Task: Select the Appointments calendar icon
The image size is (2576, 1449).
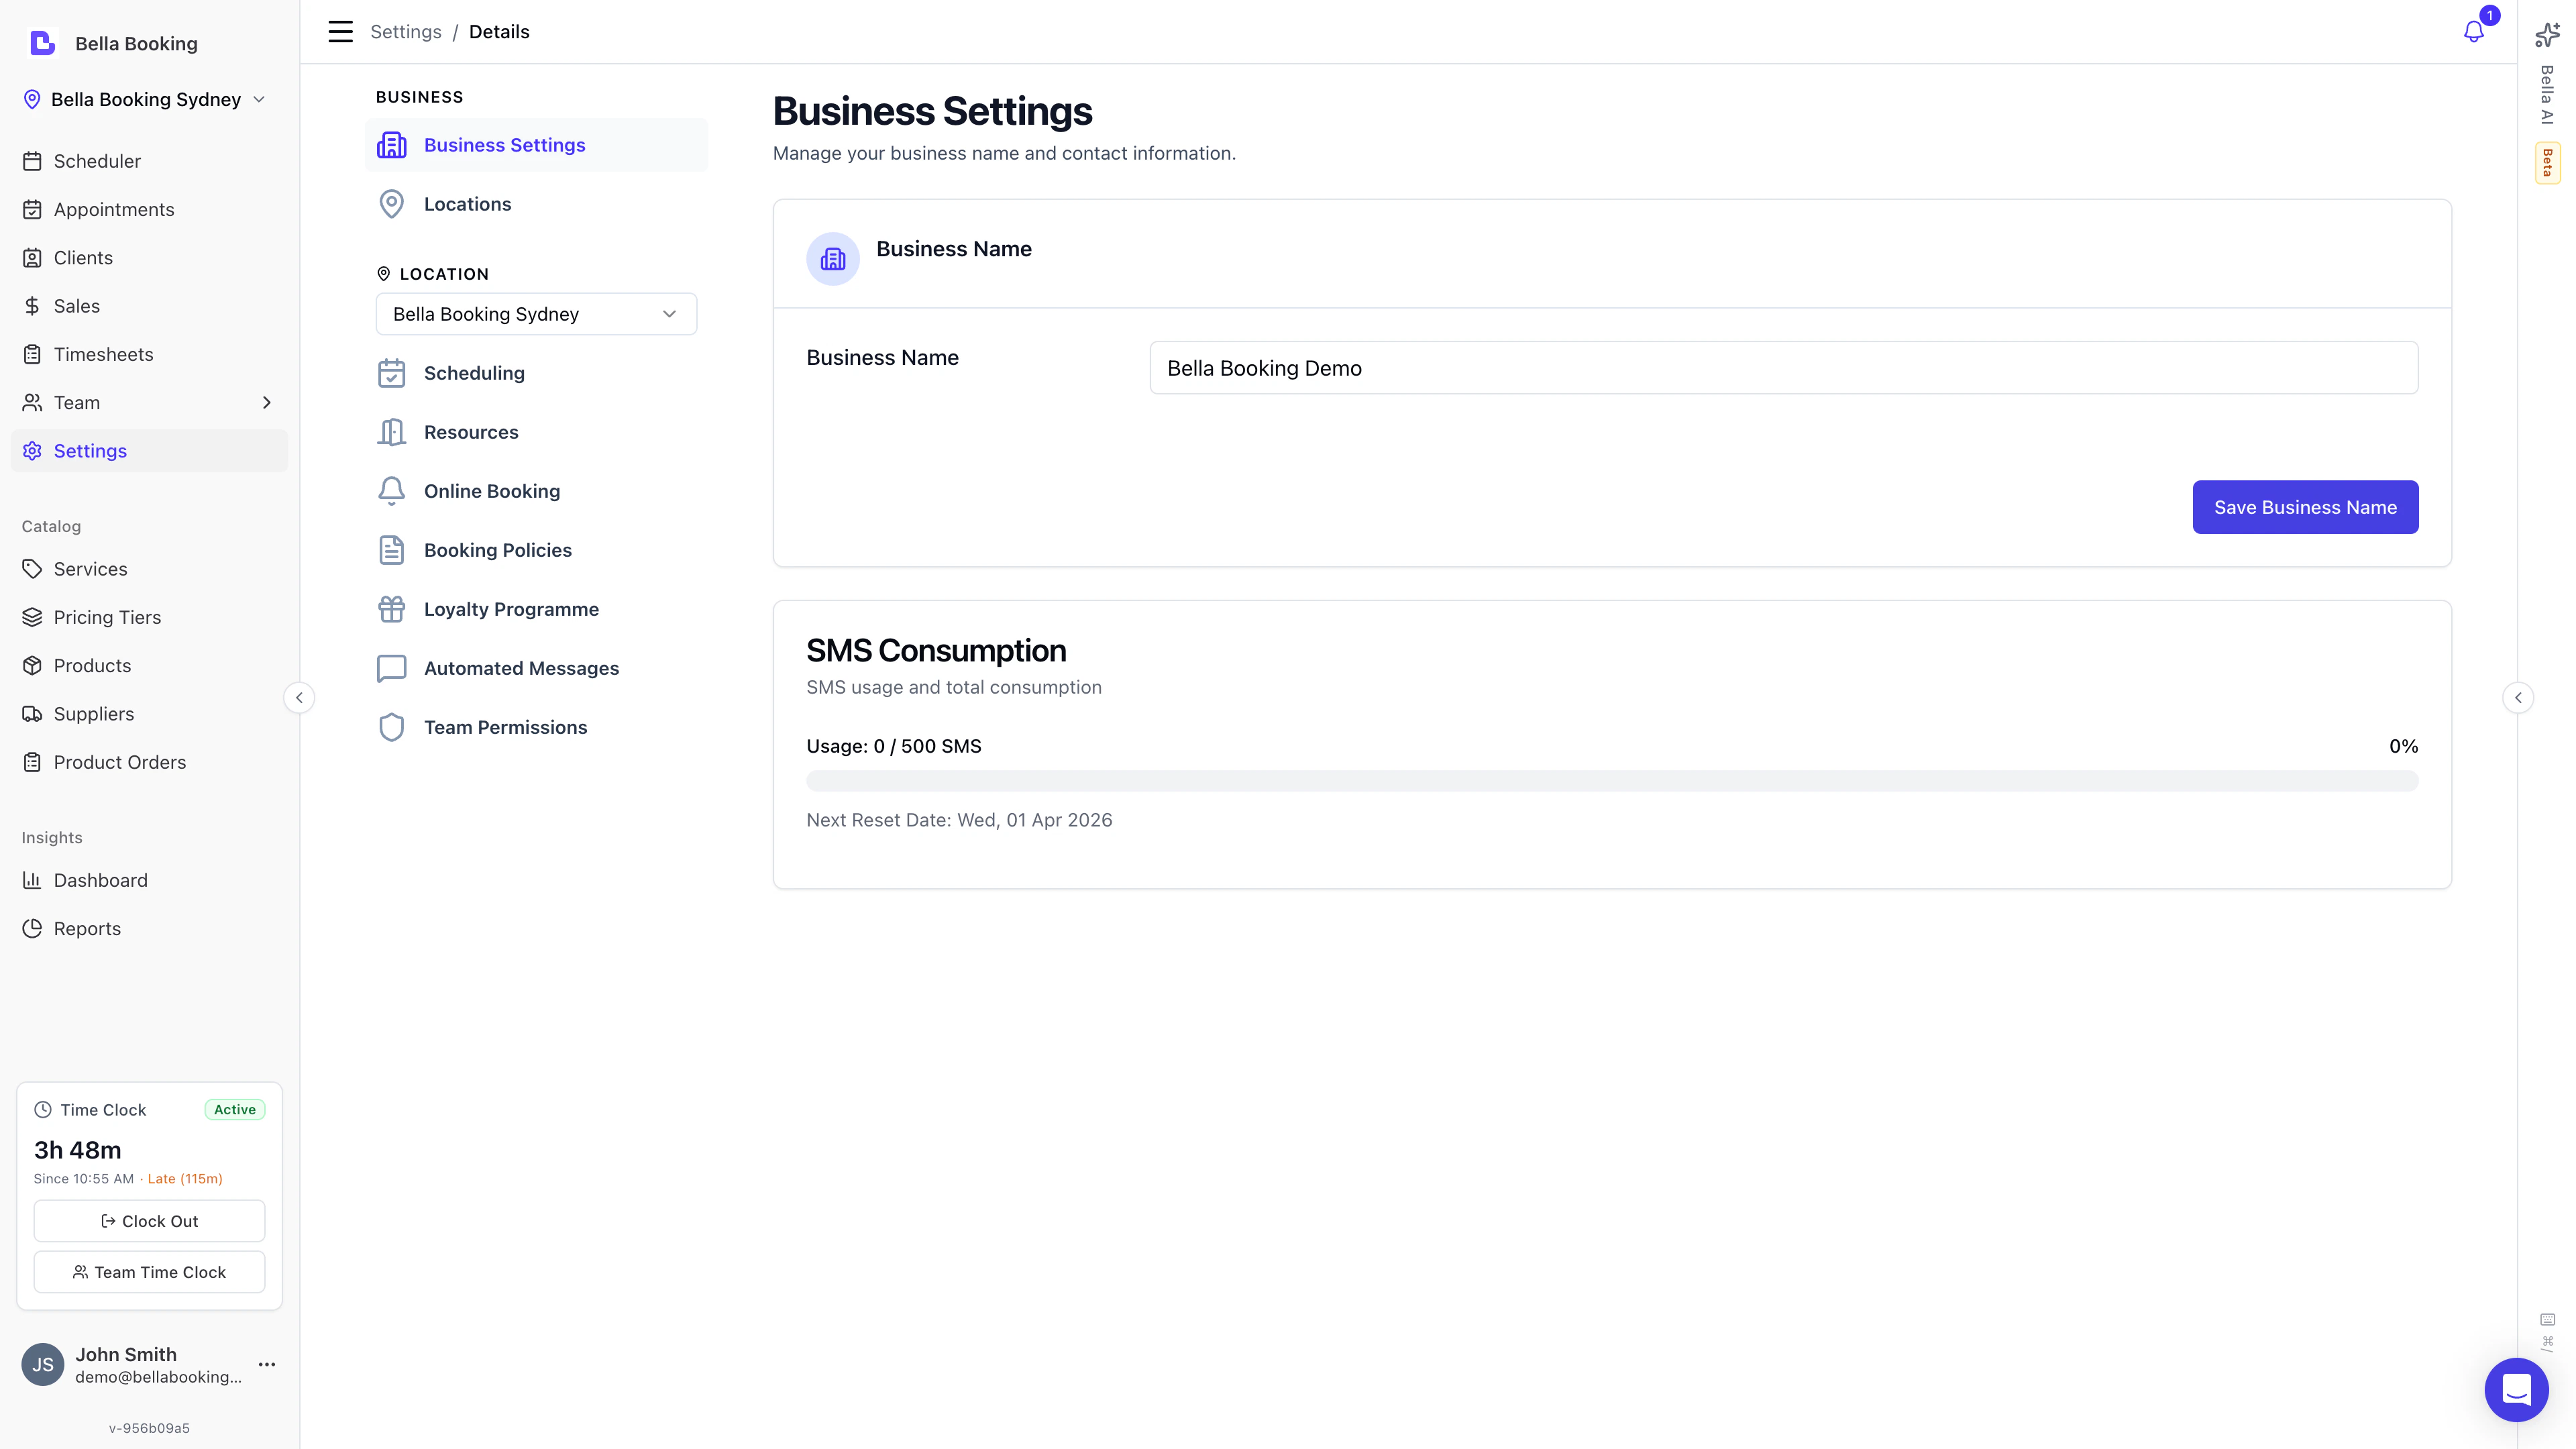Action: coord(32,209)
